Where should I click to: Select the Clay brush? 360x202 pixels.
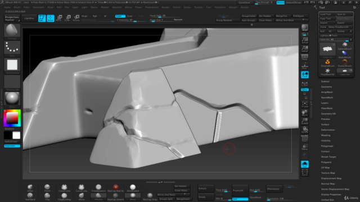tap(47, 196)
